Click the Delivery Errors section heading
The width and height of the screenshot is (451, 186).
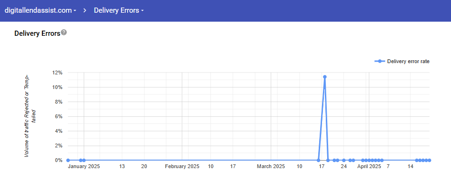37,33
